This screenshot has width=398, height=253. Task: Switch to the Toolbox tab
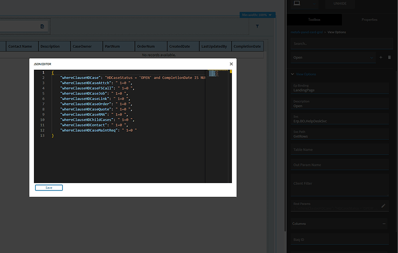pyautogui.click(x=314, y=20)
